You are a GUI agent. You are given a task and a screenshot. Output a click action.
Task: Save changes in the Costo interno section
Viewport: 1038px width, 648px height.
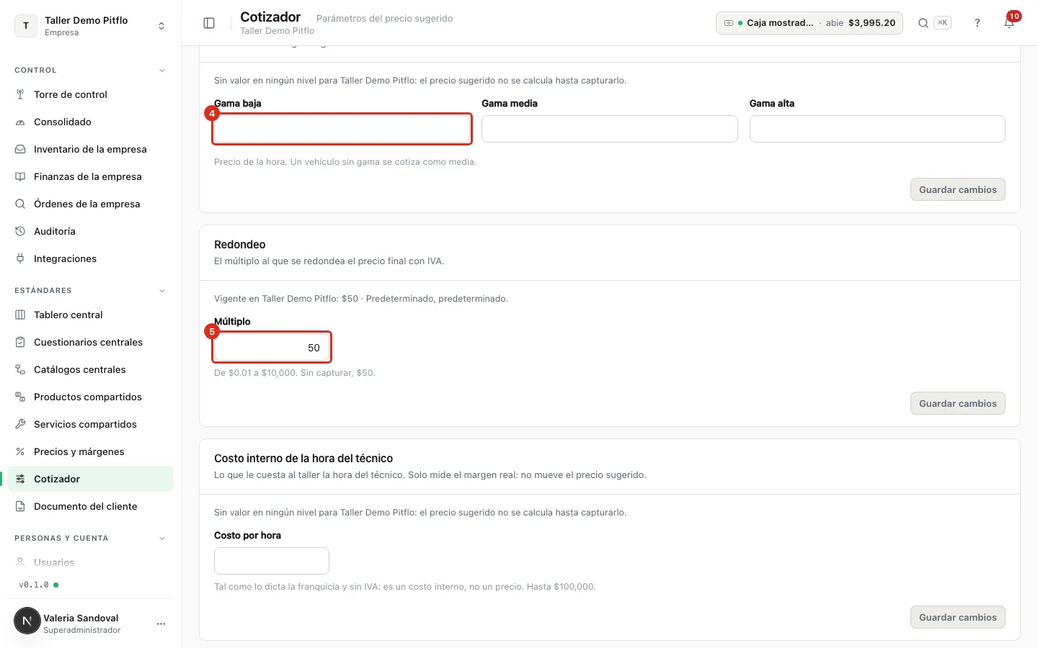click(957, 617)
